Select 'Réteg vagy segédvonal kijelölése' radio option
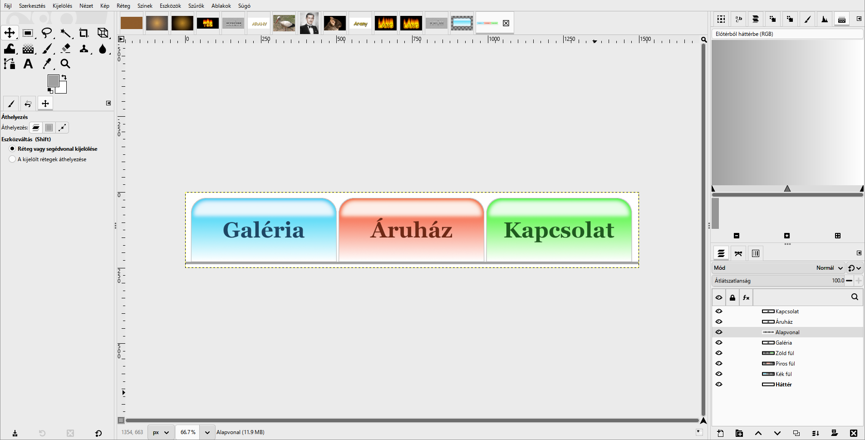Image resolution: width=865 pixels, height=440 pixels. [53, 149]
